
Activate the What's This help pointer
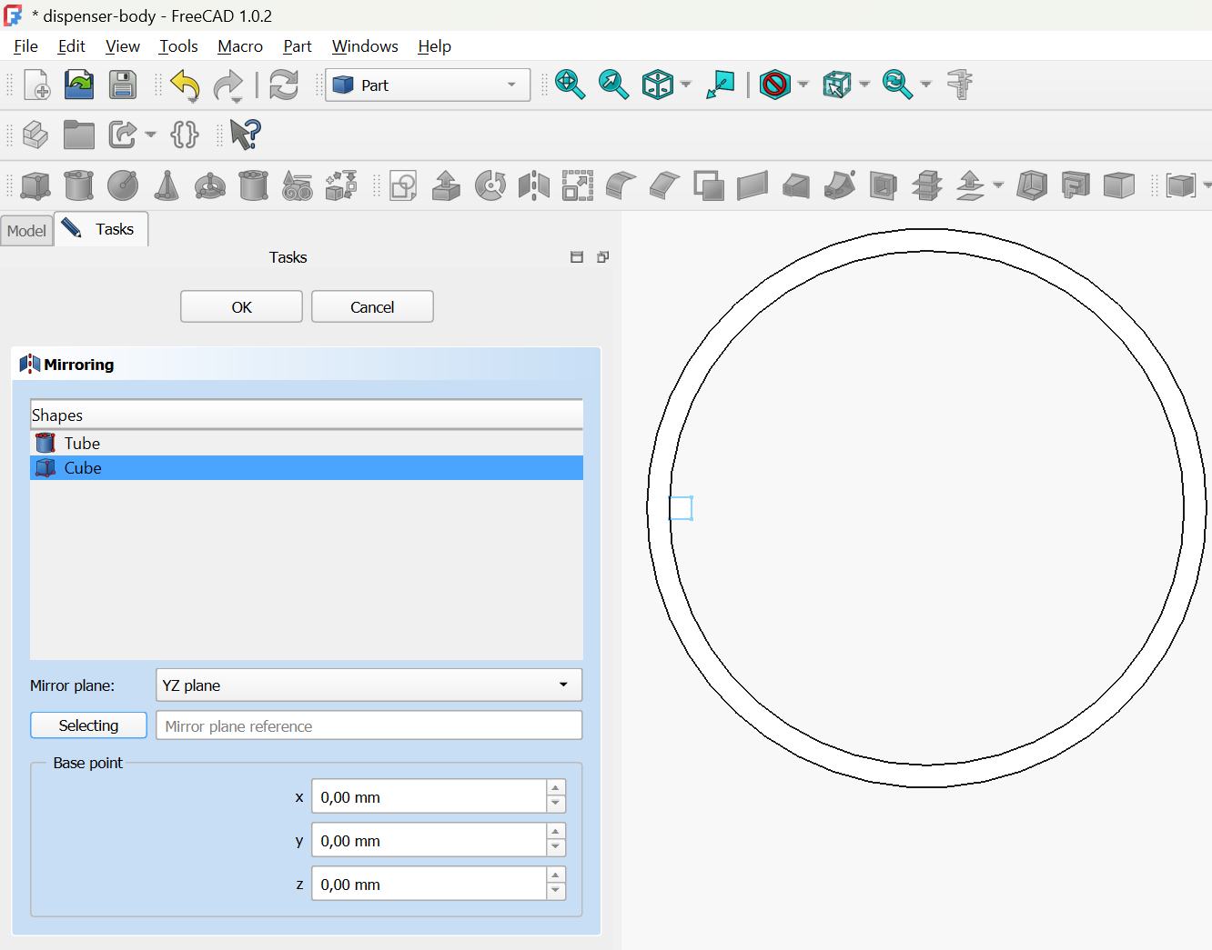click(245, 135)
